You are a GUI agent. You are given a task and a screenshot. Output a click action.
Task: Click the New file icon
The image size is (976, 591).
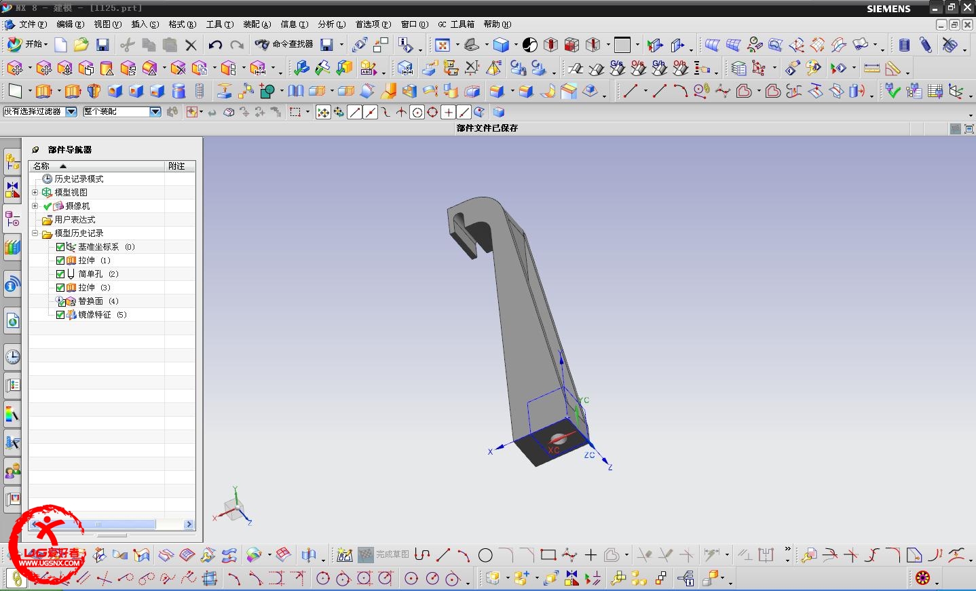click(x=61, y=45)
